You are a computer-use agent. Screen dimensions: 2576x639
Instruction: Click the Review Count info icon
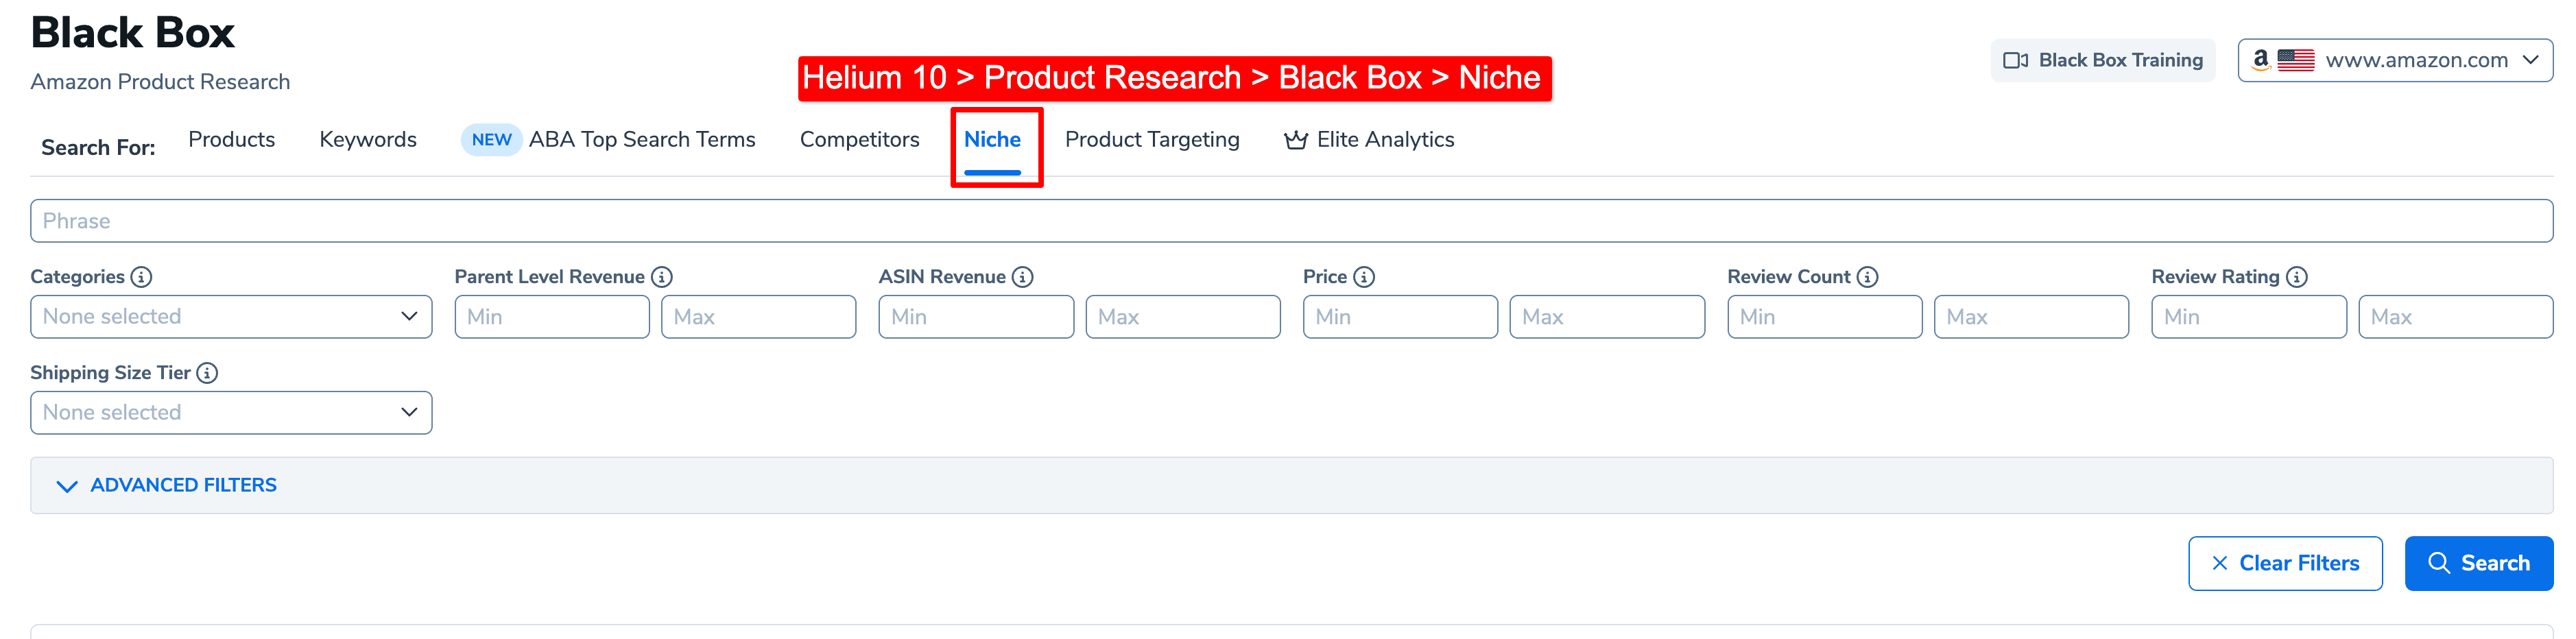pyautogui.click(x=1867, y=277)
